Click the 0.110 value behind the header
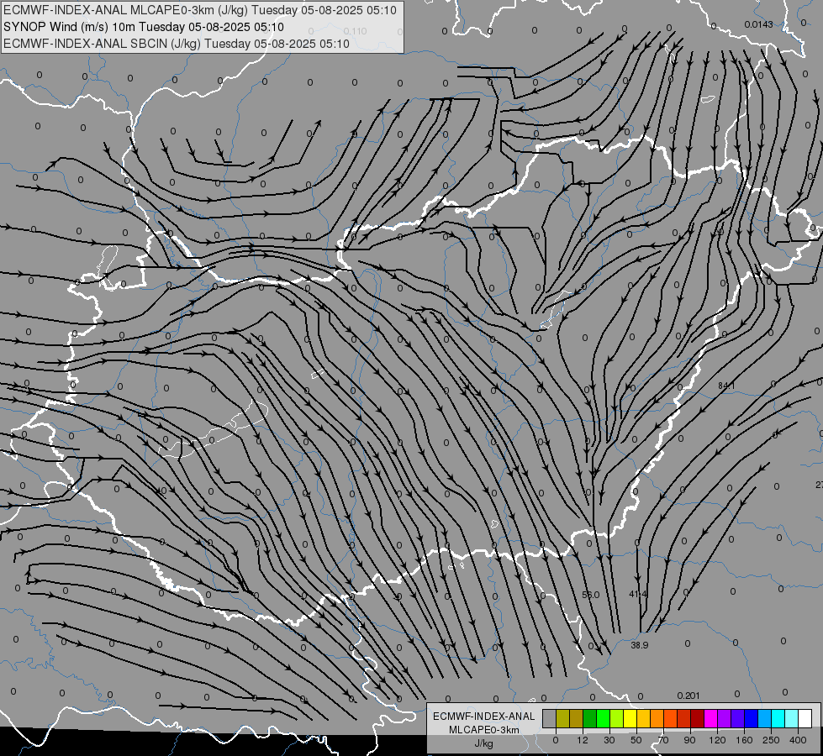 (x=356, y=31)
